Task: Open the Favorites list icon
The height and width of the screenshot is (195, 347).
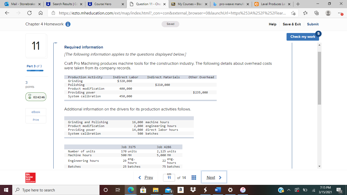Action: point(306,13)
